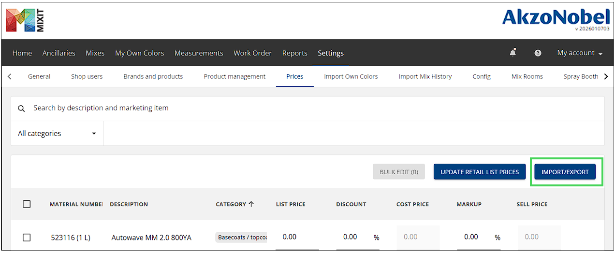Switch to the Shop users tab
The image size is (615, 253).
[x=87, y=76]
